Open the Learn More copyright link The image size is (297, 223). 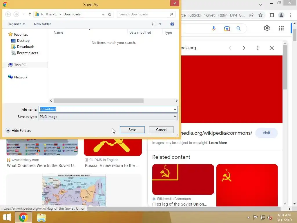coord(218,143)
